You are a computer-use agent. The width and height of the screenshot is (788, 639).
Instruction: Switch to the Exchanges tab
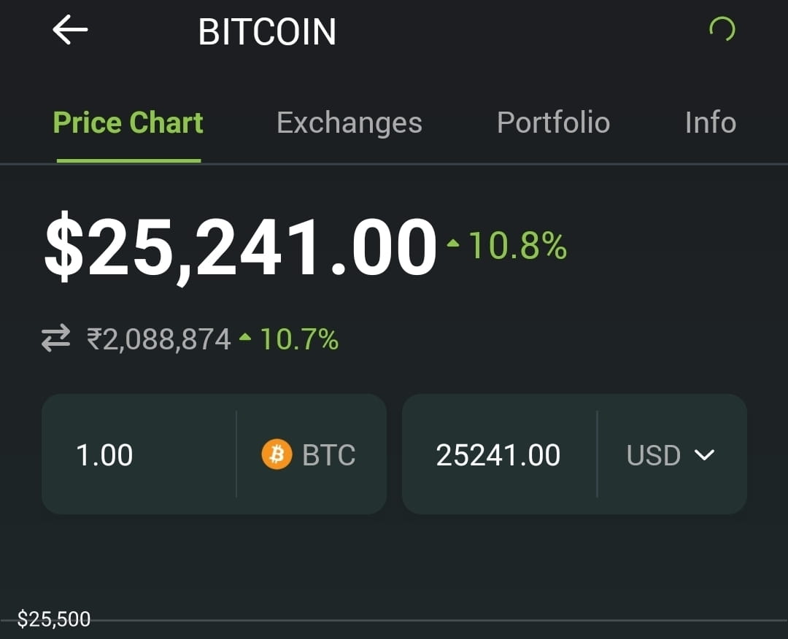(349, 123)
